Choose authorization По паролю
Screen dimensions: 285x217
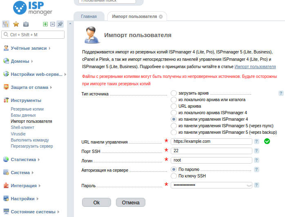point(174,169)
